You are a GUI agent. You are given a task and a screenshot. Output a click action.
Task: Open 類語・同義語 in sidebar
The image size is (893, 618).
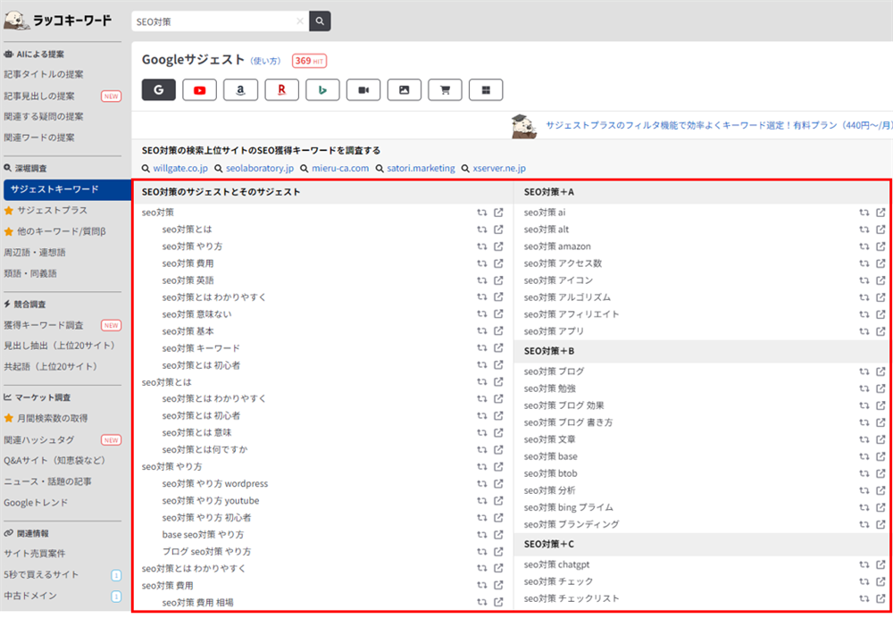click(30, 273)
